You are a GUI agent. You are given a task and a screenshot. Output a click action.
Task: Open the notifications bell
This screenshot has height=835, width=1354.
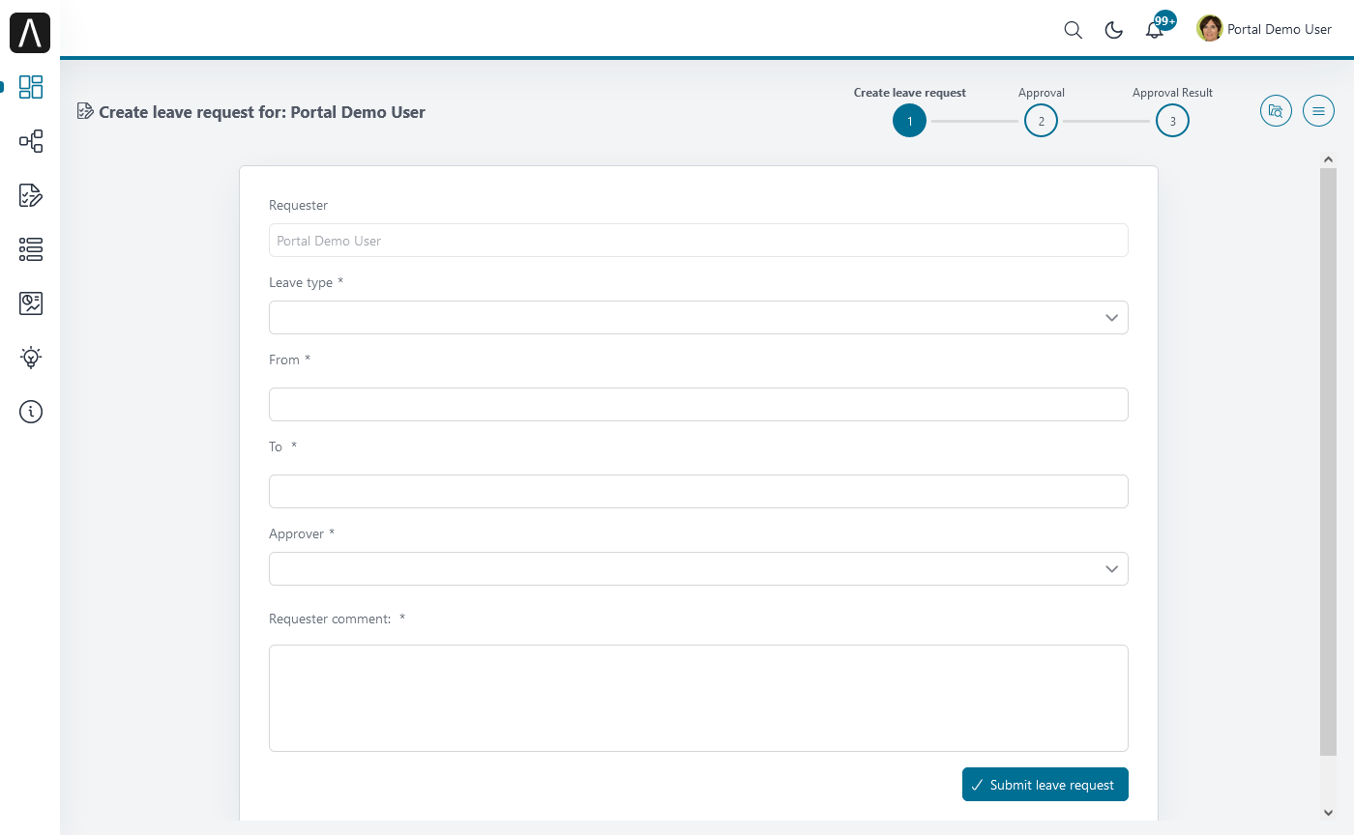1155,30
